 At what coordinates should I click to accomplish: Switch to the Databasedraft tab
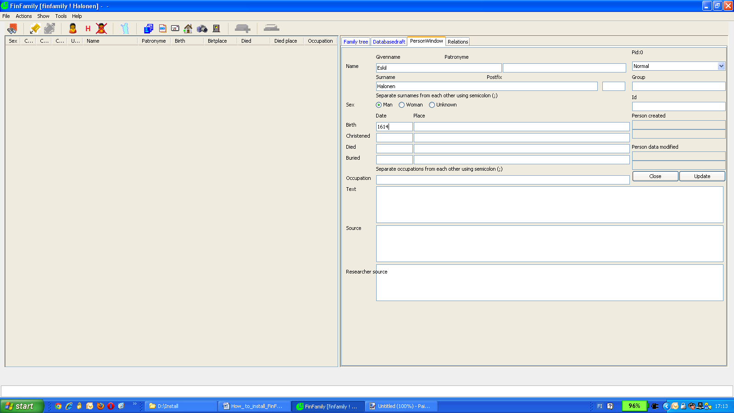(x=389, y=42)
